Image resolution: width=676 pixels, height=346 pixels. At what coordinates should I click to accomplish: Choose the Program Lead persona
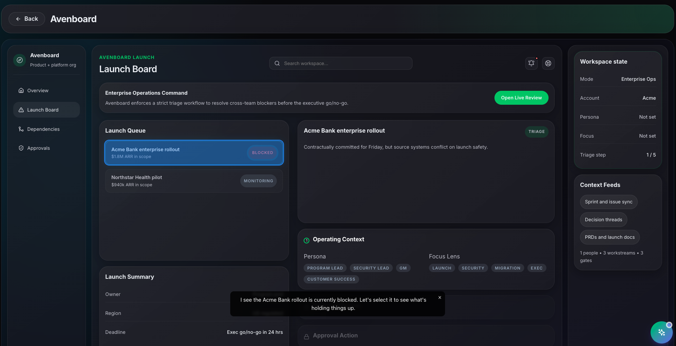pyautogui.click(x=325, y=268)
